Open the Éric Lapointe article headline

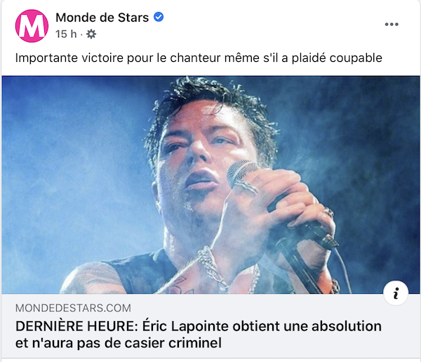[x=199, y=335]
